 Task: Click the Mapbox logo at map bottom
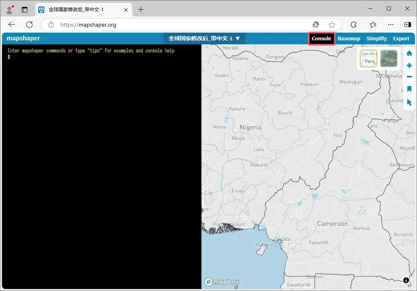(222, 282)
